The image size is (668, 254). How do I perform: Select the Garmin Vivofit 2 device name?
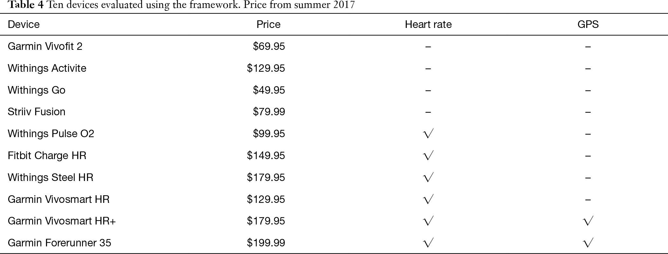(x=45, y=46)
